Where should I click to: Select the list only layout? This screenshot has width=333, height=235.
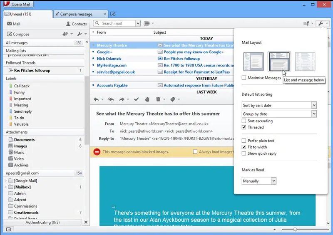(x=305, y=62)
